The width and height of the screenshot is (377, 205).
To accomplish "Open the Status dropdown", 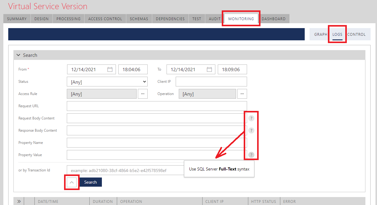I will click(107, 82).
